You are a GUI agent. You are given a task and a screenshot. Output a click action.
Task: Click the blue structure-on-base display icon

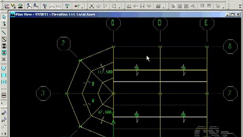(20, 6)
